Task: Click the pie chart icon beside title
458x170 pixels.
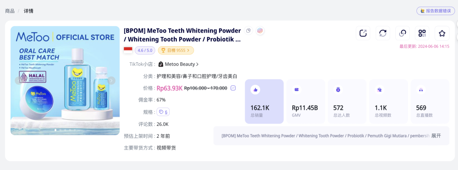Action: pos(249,31)
